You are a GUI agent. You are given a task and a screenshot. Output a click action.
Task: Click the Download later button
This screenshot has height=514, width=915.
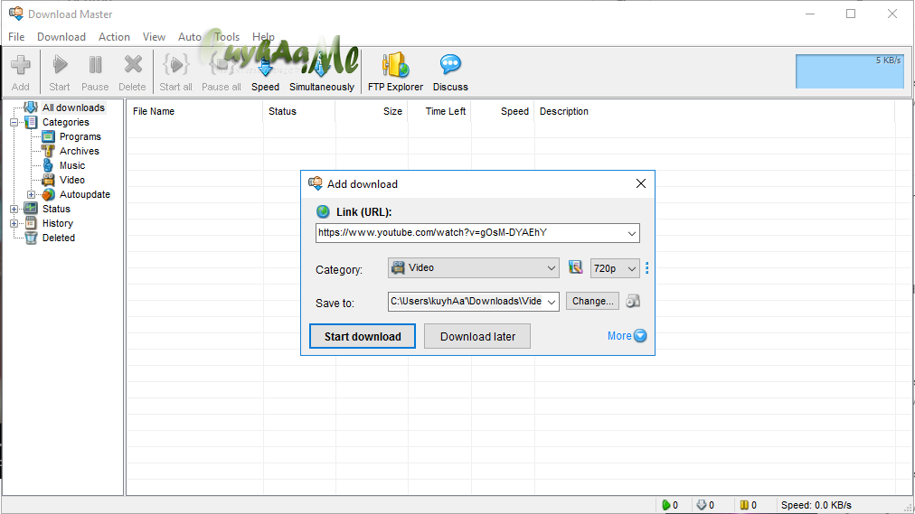click(x=477, y=336)
